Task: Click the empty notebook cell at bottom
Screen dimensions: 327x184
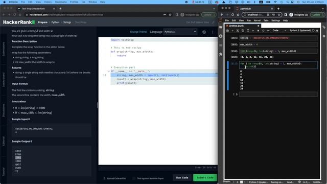Action: [x=278, y=94]
